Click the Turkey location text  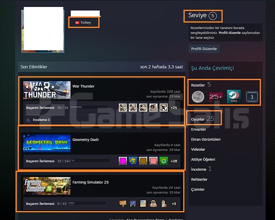(85, 23)
